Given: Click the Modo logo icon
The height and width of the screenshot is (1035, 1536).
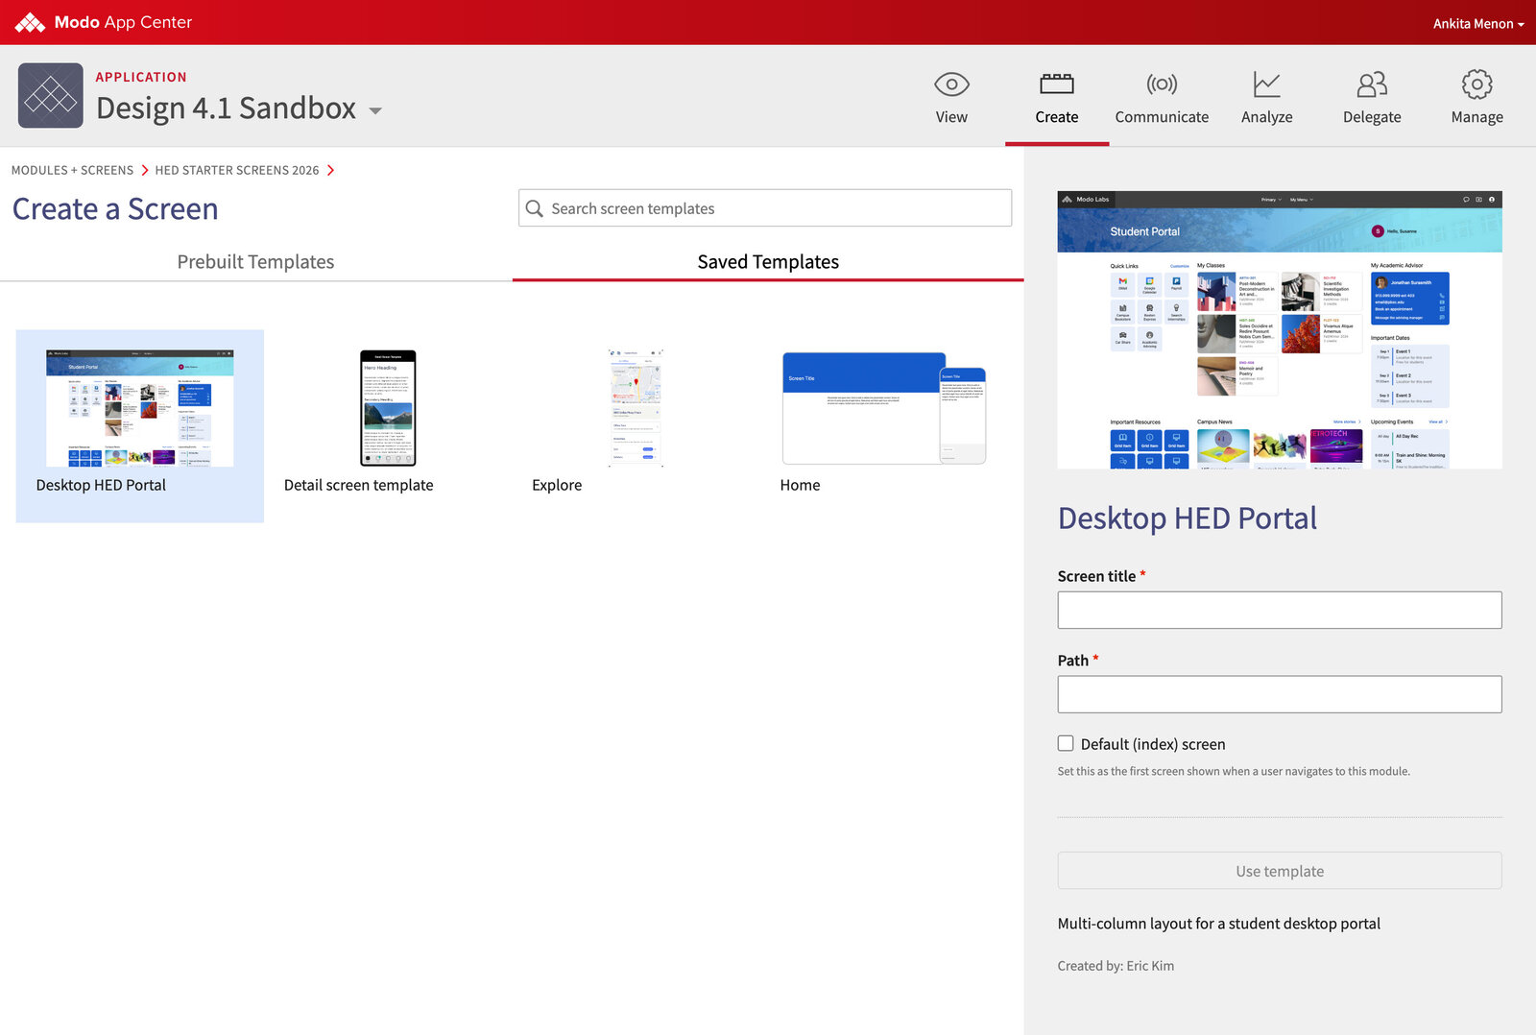Looking at the screenshot, I should [x=30, y=22].
